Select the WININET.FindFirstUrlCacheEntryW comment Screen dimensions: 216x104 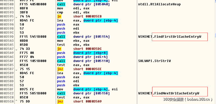[x=170, y=37]
